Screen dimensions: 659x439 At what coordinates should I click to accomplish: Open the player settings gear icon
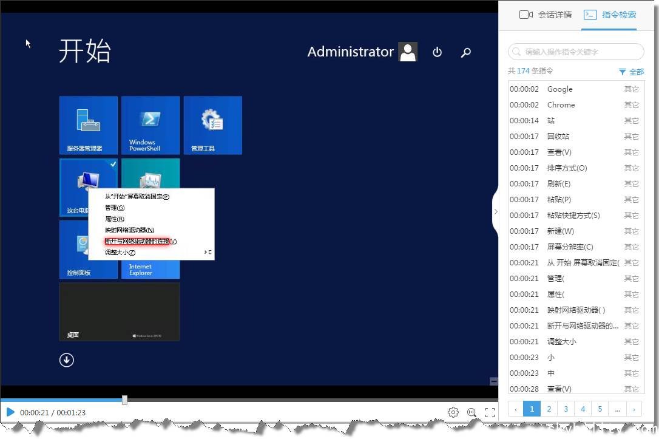[x=453, y=412]
